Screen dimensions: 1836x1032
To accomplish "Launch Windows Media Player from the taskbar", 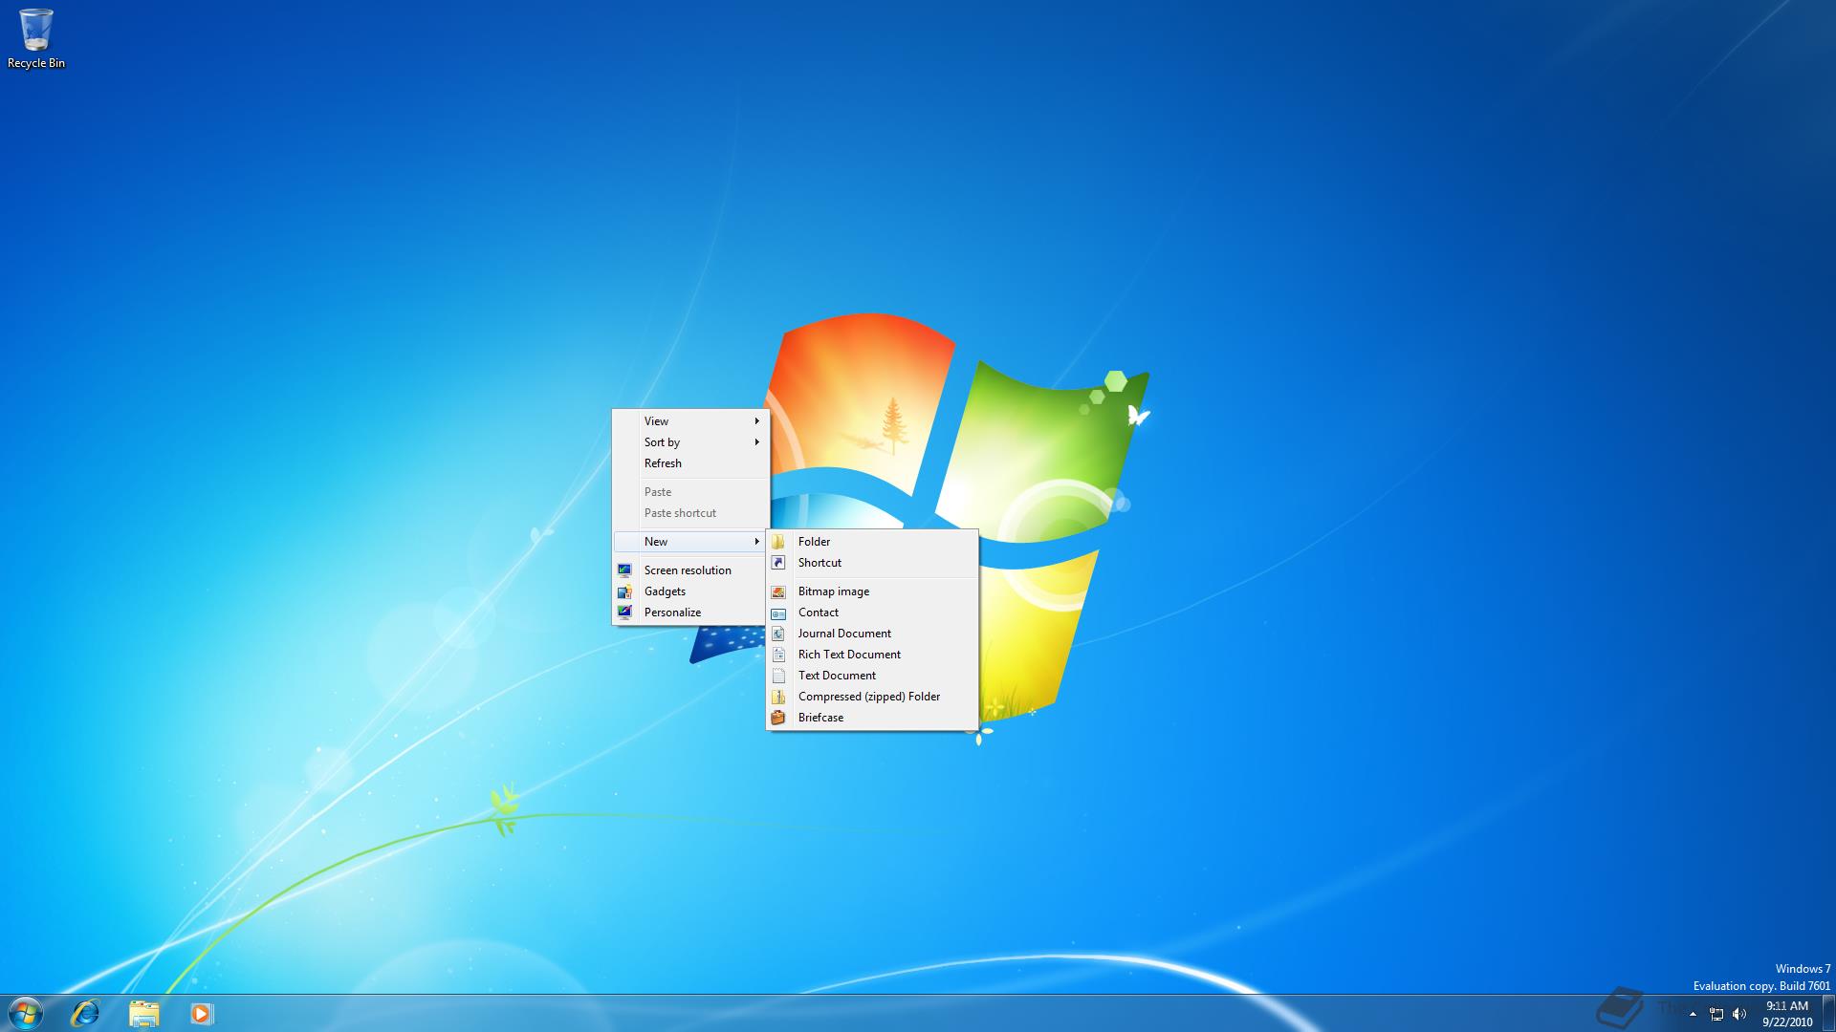I will point(201,1013).
